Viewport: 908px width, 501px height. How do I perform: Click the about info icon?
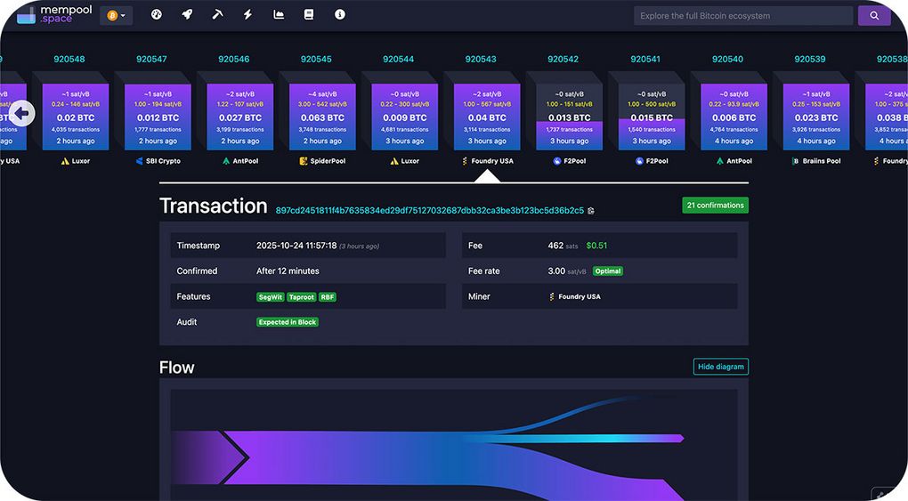pyautogui.click(x=339, y=15)
